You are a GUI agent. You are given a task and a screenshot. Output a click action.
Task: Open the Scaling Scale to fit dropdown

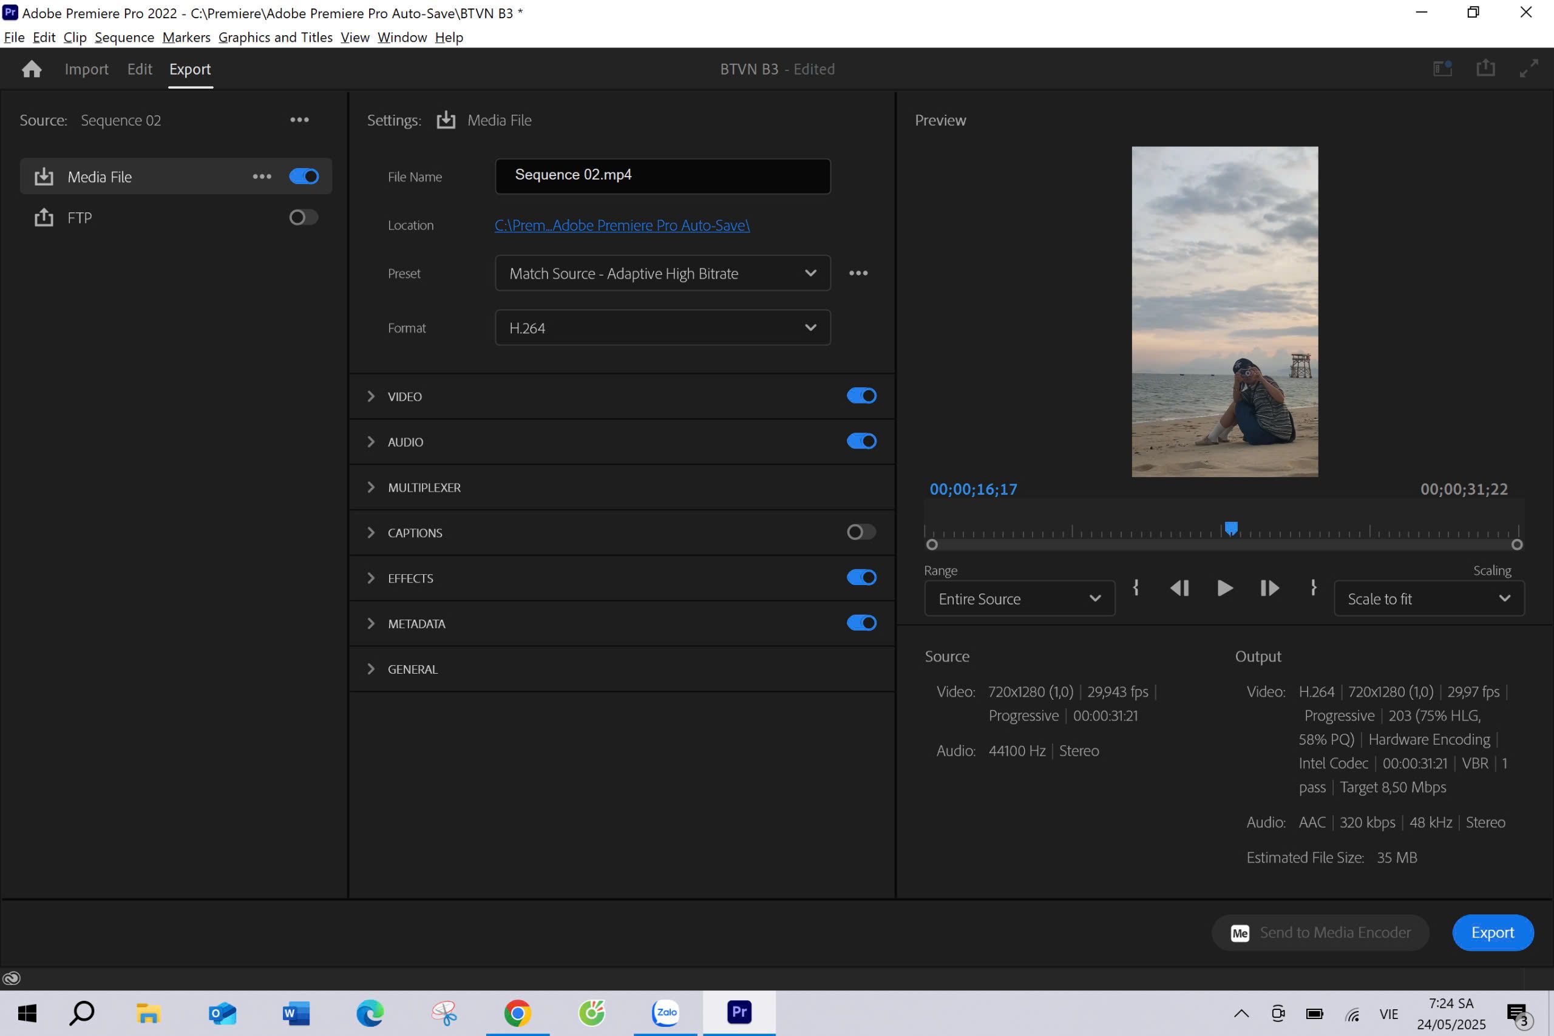tap(1429, 598)
